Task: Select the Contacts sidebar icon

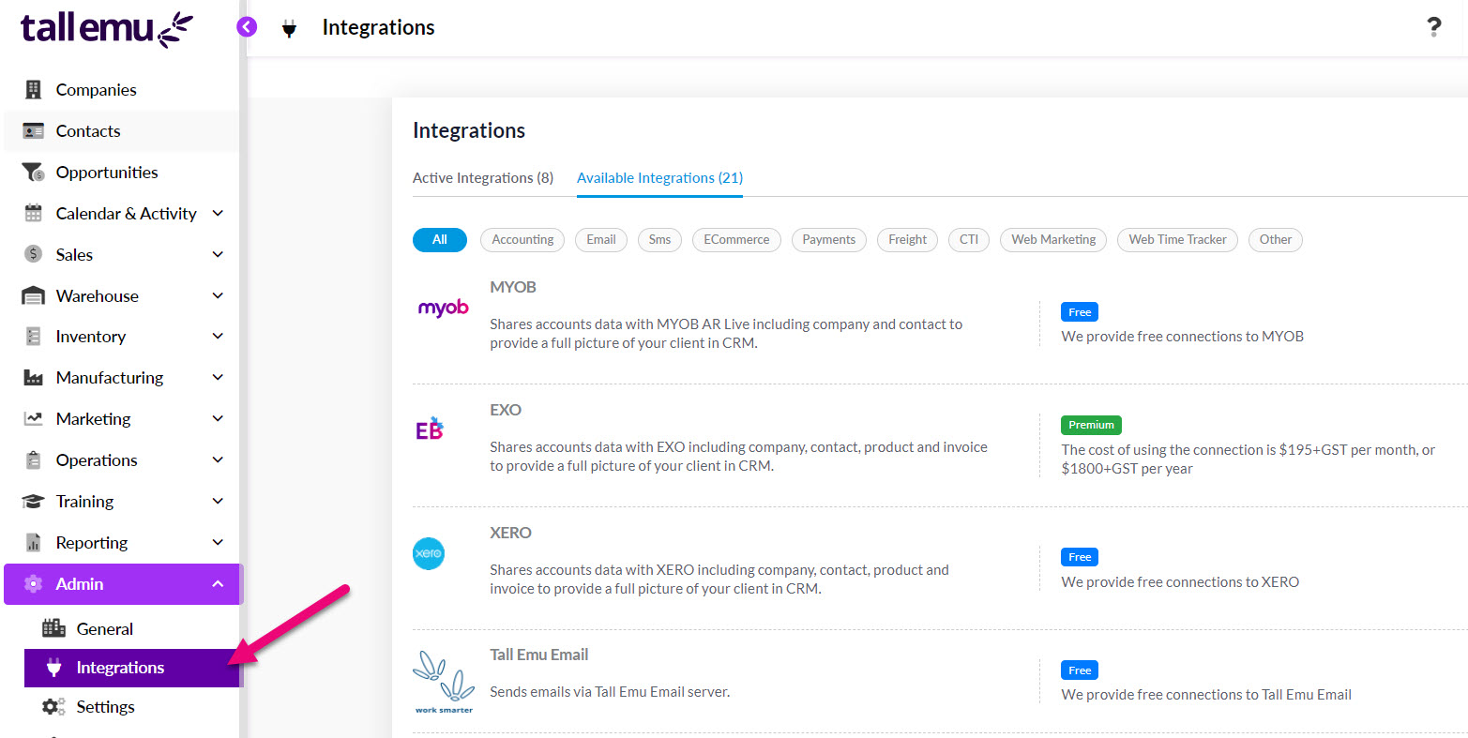Action: 33,131
